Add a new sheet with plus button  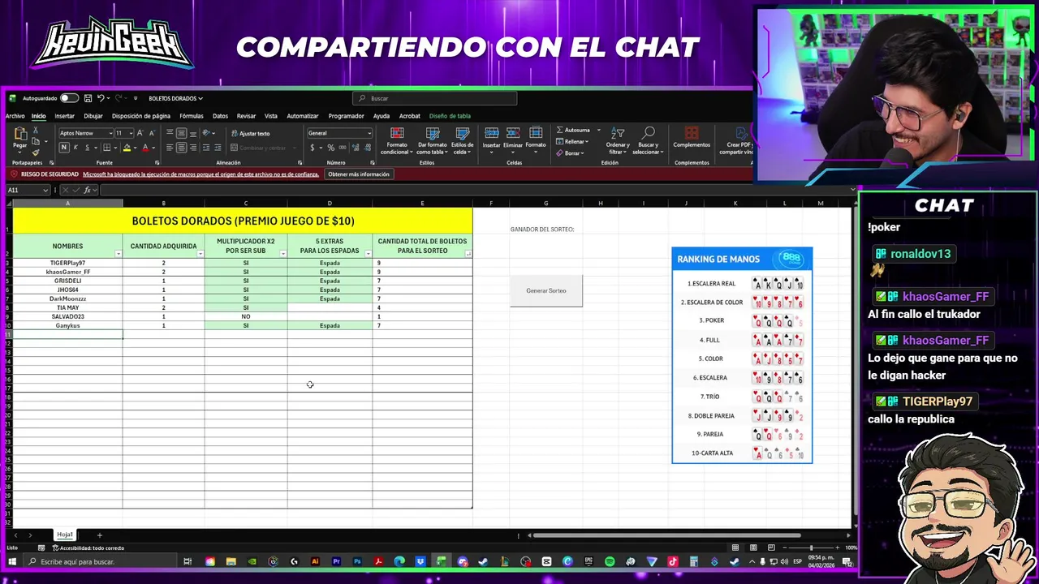point(99,535)
